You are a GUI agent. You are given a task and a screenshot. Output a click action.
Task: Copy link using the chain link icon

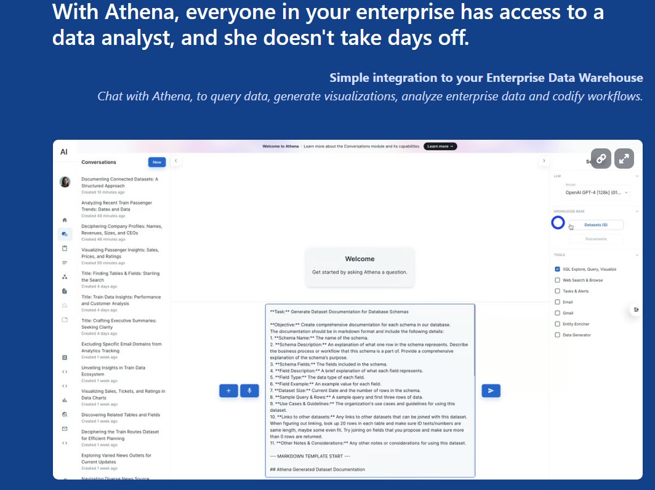pyautogui.click(x=601, y=159)
